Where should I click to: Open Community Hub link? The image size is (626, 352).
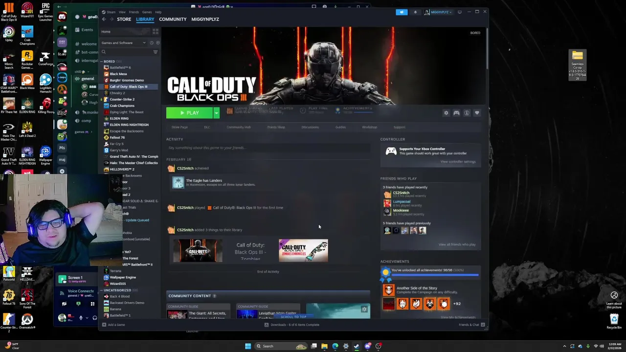pos(239,127)
